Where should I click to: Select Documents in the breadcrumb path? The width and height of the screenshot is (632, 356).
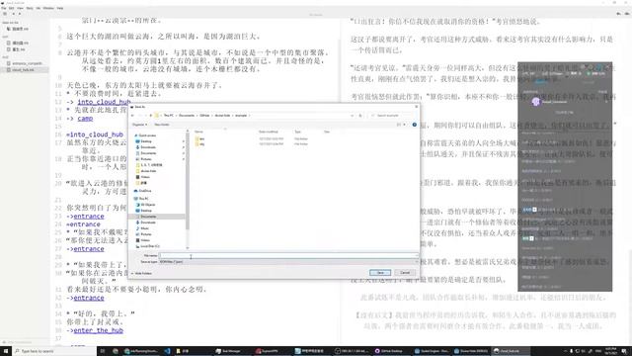point(187,116)
